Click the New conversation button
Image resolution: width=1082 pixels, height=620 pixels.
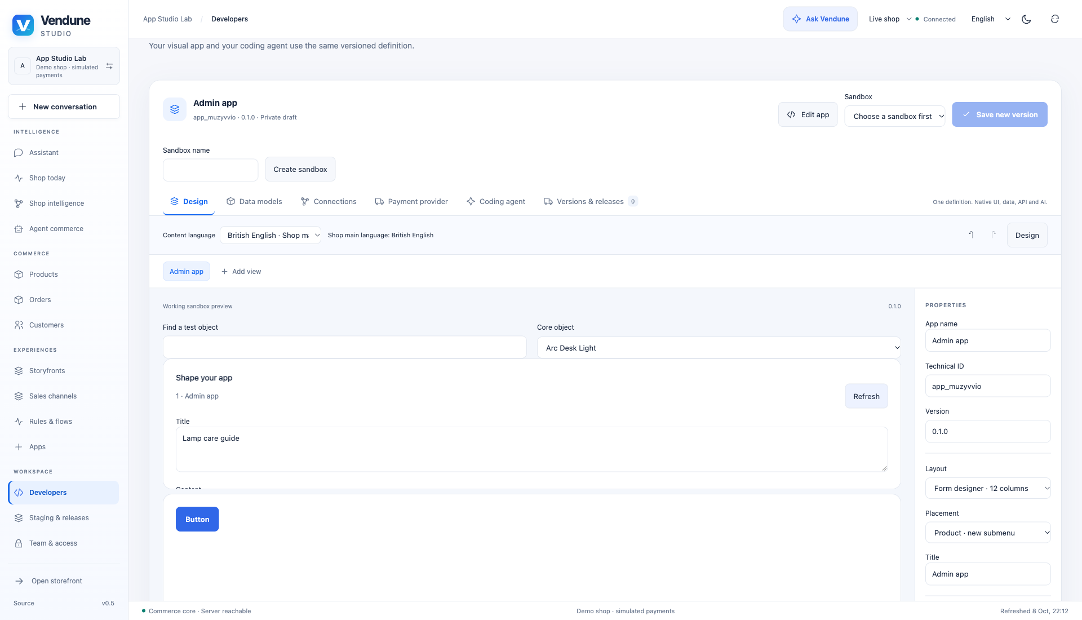pyautogui.click(x=64, y=107)
